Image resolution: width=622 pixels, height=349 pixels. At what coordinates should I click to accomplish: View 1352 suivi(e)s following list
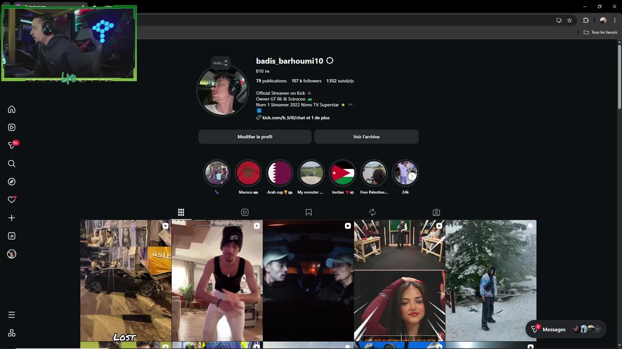(340, 81)
